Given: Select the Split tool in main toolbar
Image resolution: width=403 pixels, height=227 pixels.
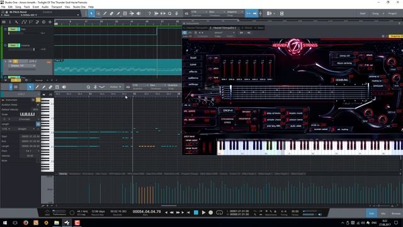Looking at the screenshot, I should [105, 13].
